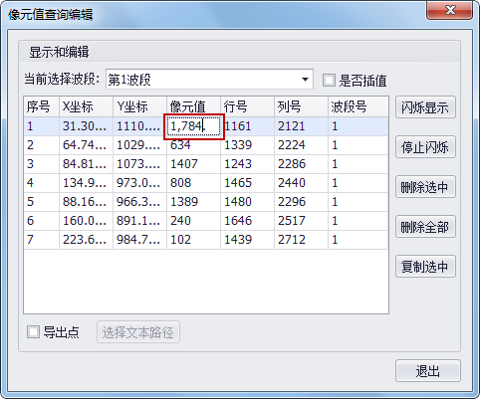Click the pixel value edit field 1,784
Image resolution: width=480 pixels, height=399 pixels.
194,126
